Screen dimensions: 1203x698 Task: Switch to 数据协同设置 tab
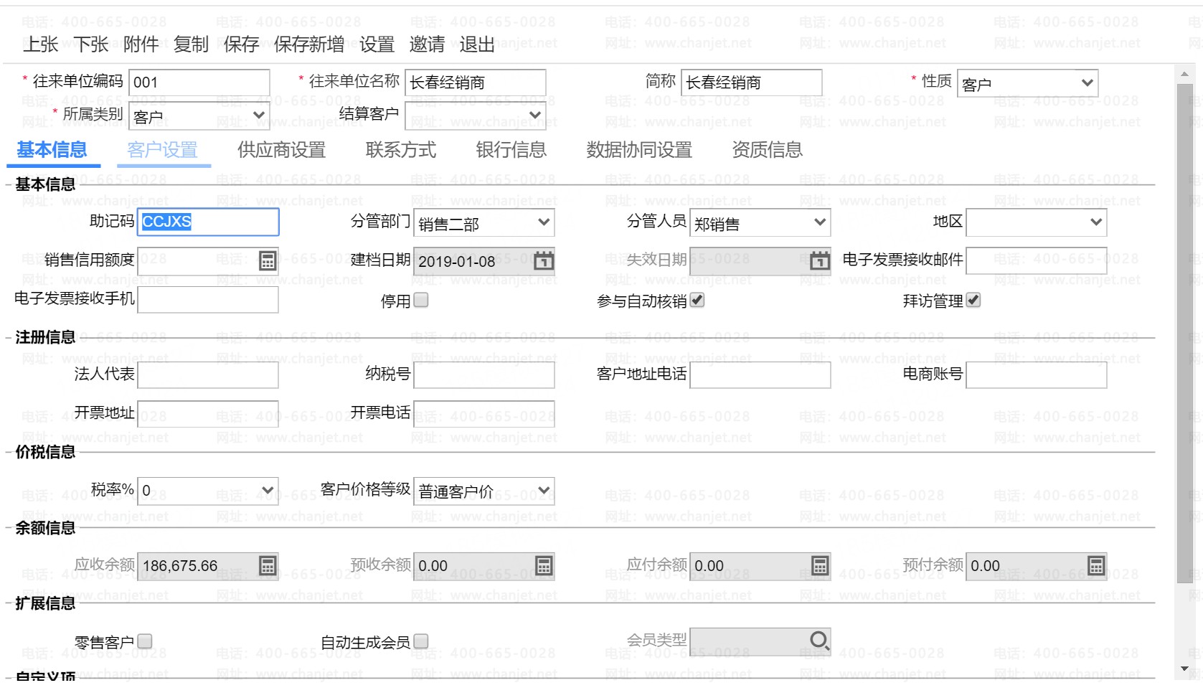[x=639, y=150]
